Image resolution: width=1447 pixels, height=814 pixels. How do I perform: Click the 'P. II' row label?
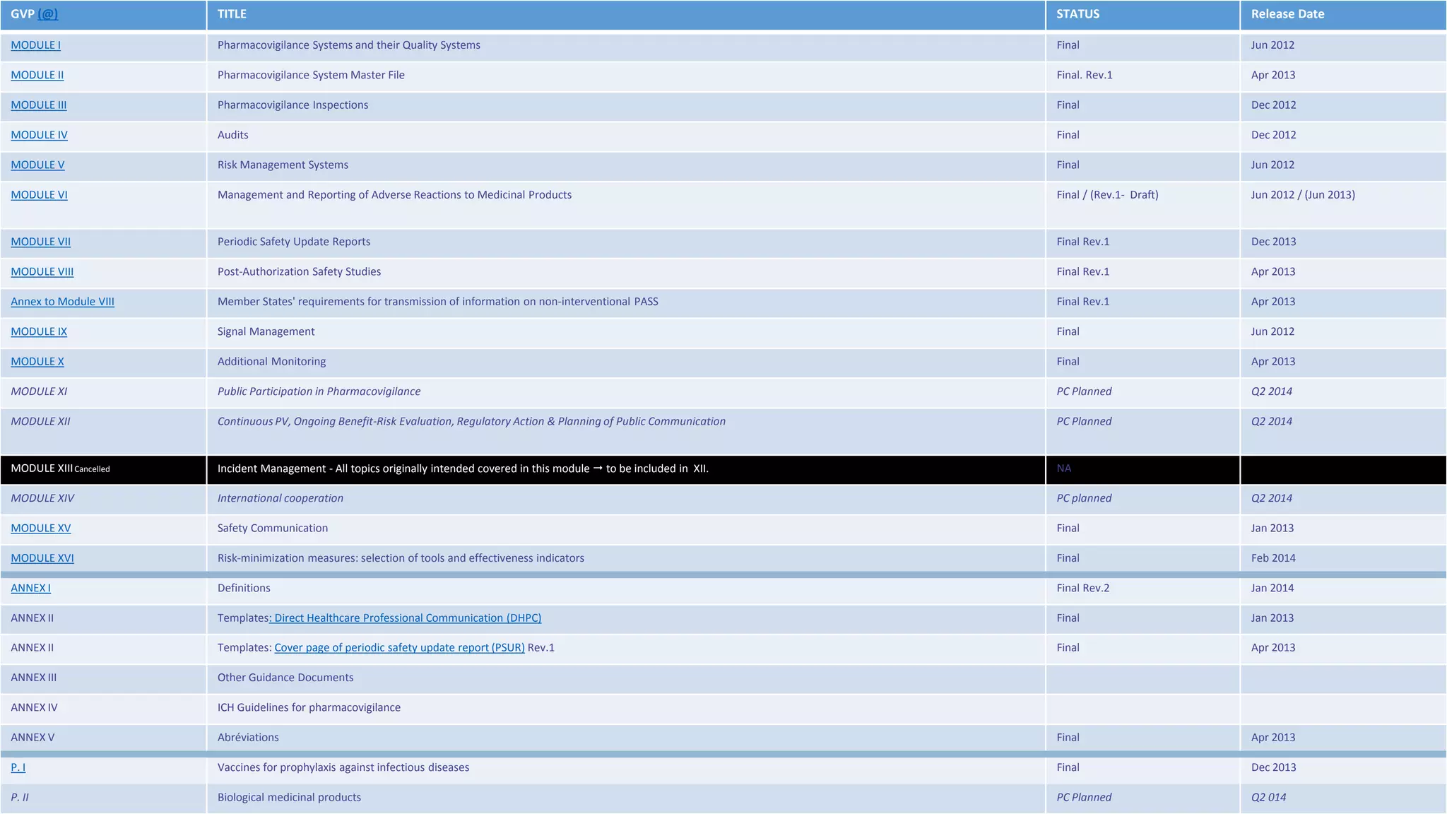coord(20,797)
